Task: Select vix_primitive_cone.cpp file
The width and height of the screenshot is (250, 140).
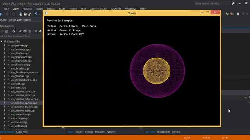Action: pos(23,91)
